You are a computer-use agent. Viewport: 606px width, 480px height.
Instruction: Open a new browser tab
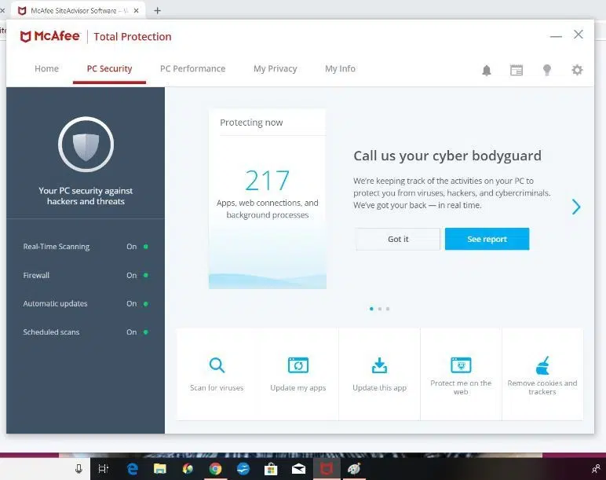(157, 11)
